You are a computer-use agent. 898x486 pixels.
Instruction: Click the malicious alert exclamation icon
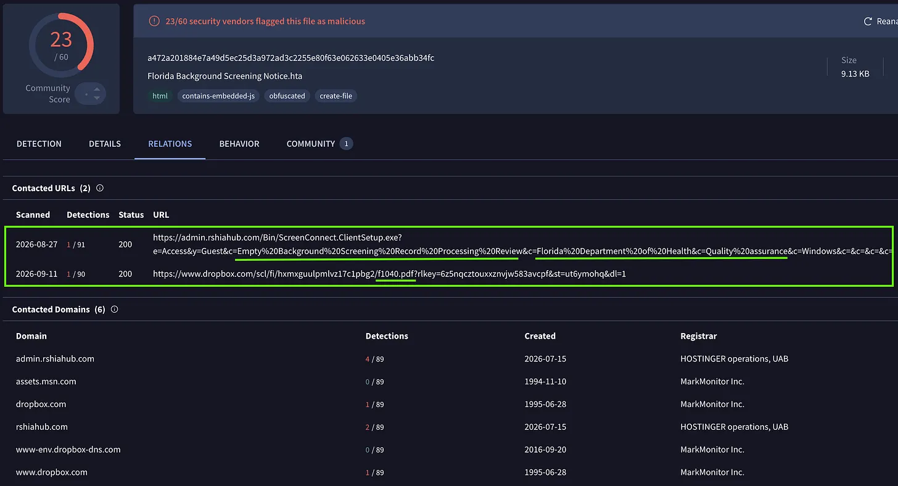coord(154,21)
